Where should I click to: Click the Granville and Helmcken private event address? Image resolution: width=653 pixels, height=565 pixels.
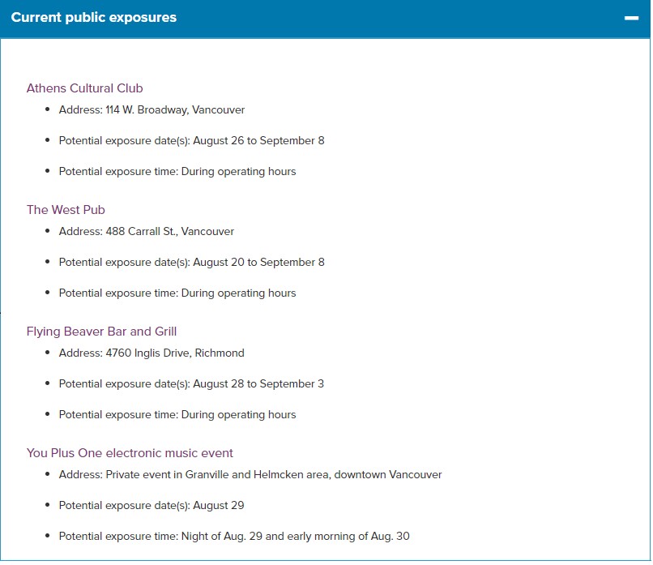(x=250, y=475)
